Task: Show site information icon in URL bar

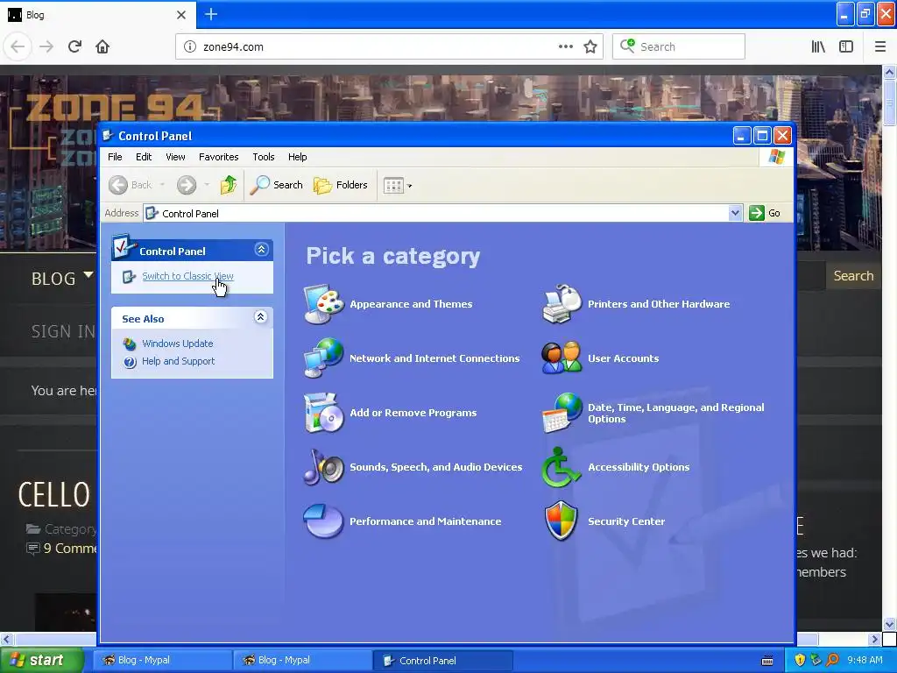Action: pos(190,46)
